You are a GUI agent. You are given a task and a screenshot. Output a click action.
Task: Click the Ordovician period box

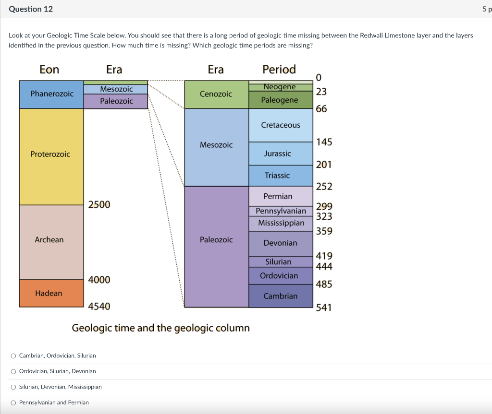[x=281, y=275]
